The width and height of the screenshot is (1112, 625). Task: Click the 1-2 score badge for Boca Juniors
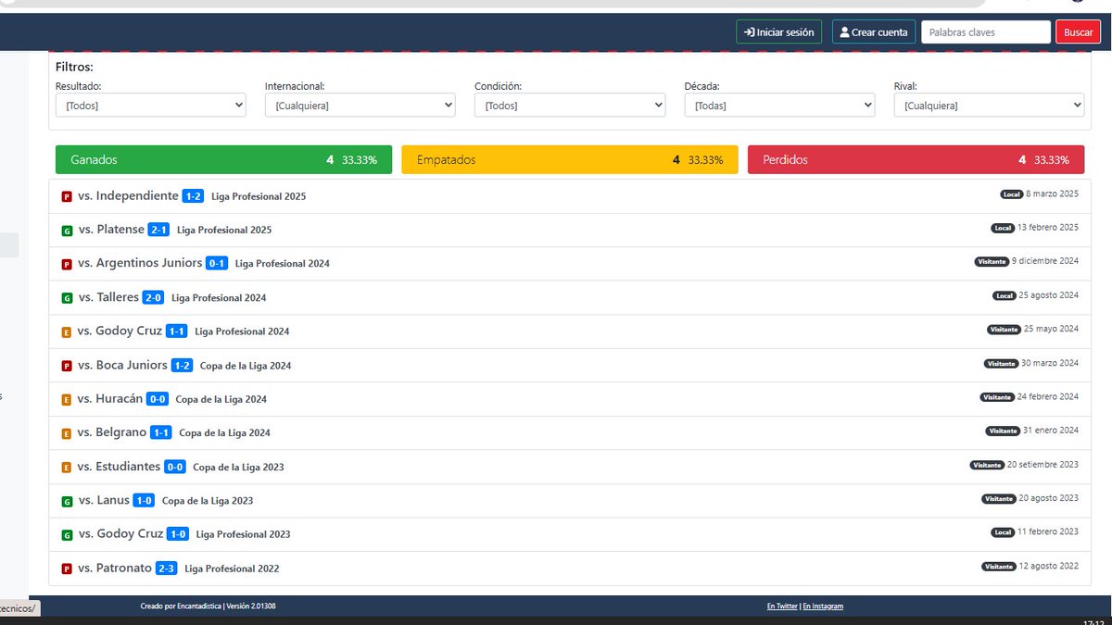tap(182, 365)
